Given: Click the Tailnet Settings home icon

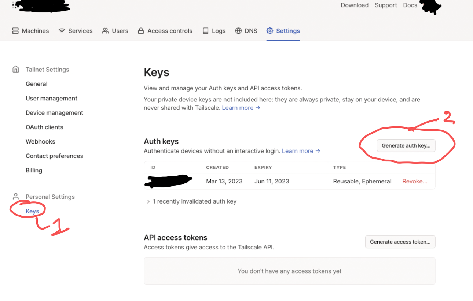Looking at the screenshot, I should (16, 69).
